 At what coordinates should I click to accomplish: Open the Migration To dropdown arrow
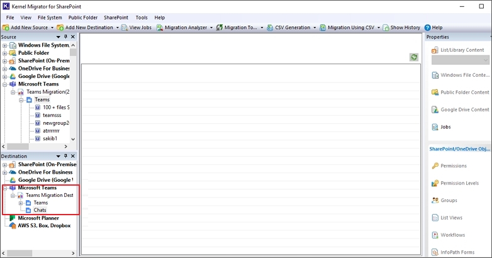click(262, 28)
